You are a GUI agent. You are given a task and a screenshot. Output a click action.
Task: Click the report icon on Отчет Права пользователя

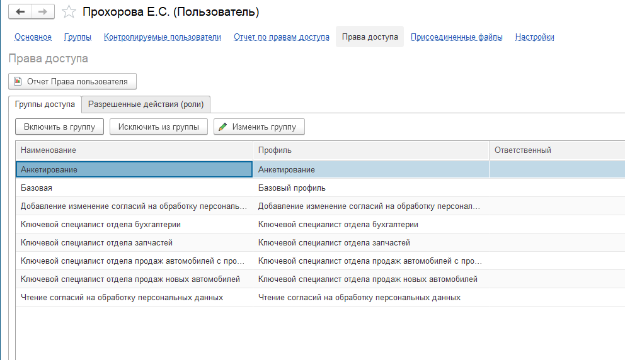[18, 81]
